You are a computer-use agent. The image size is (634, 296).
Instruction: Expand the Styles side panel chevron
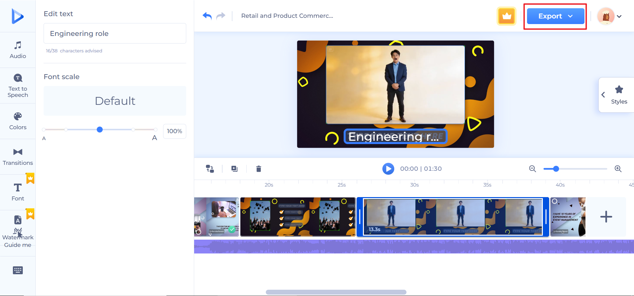coord(603,95)
